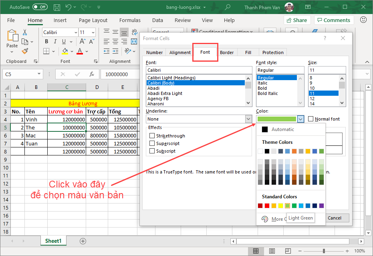Image resolution: width=373 pixels, height=256 pixels.
Task: Click the Decrease Indent icon
Action: [x=107, y=51]
